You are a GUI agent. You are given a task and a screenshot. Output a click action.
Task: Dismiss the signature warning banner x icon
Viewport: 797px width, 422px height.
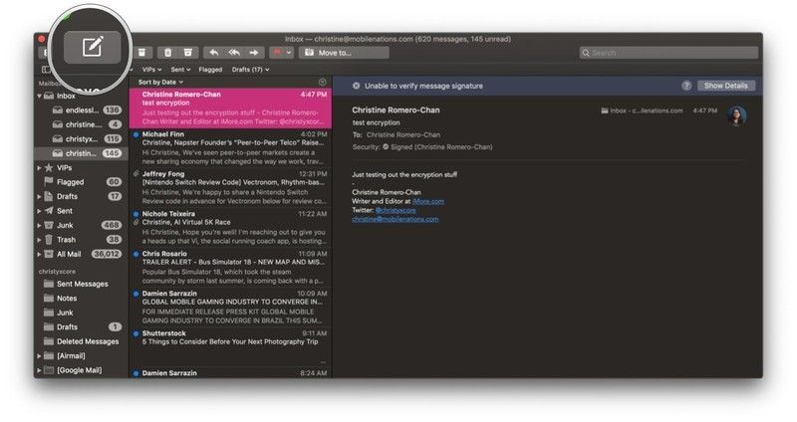[357, 86]
